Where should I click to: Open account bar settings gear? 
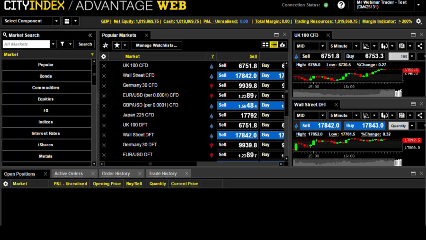pyautogui.click(x=418, y=21)
